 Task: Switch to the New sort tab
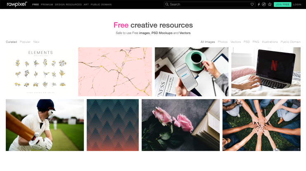coord(36,42)
